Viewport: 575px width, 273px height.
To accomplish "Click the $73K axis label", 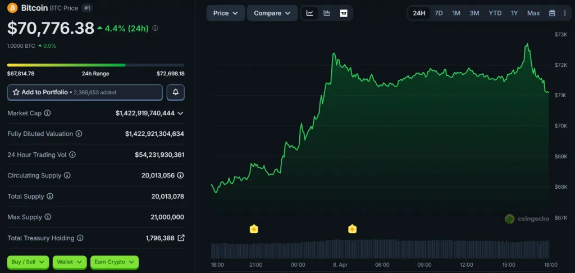I will tap(561, 34).
